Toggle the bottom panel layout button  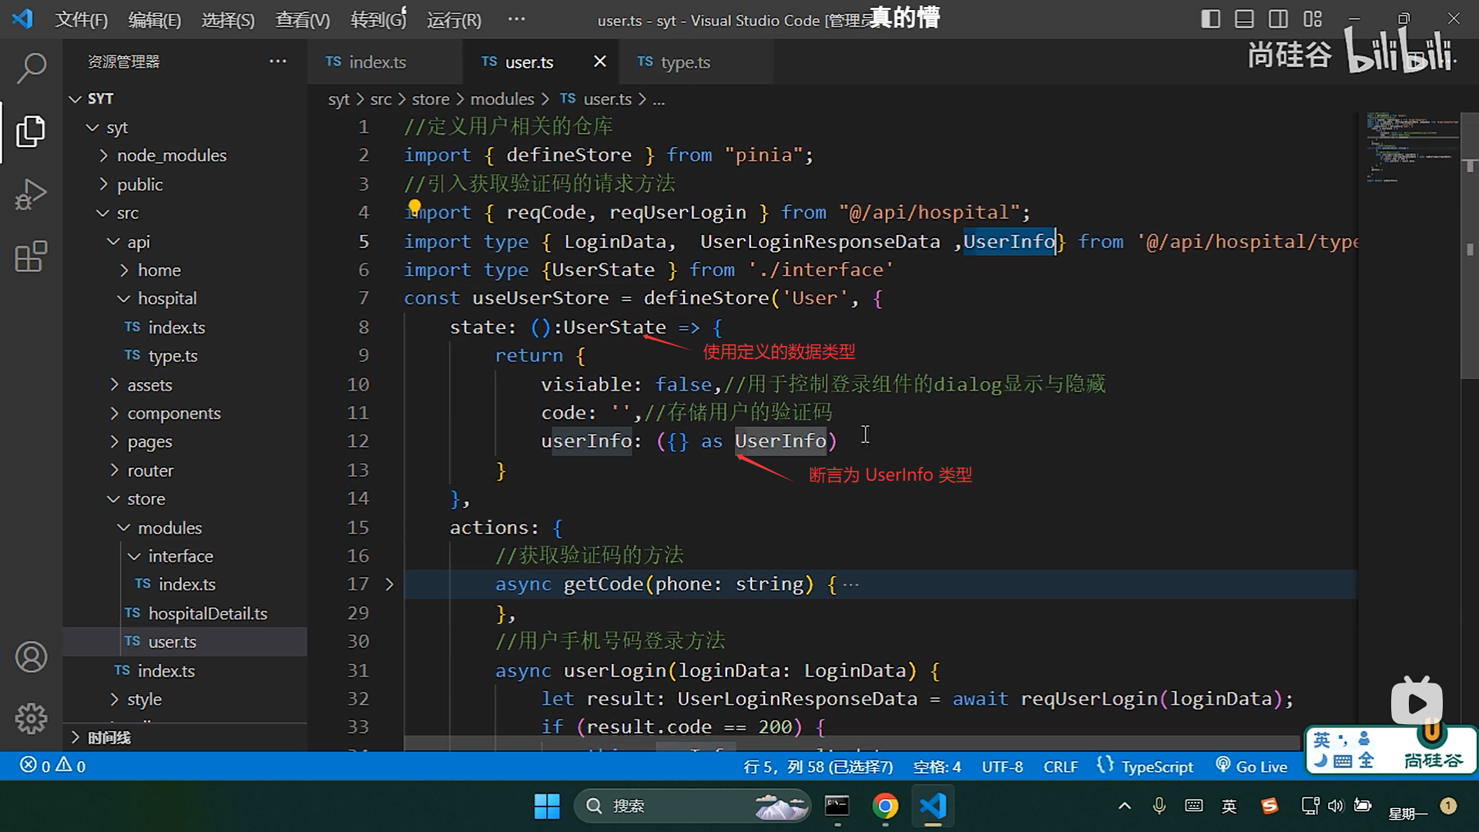tap(1244, 19)
